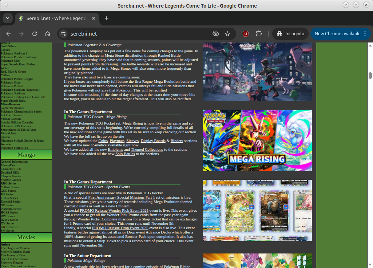Click scrollbar up arrow
This screenshot has width=373, height=268.
click(x=370, y=45)
